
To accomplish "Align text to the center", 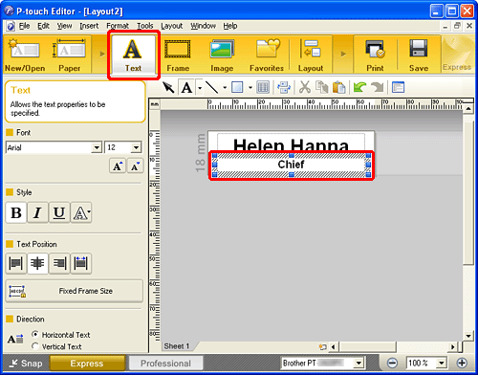I will 37,263.
